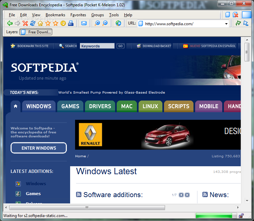Open the Favorites menu

[x=78, y=15]
